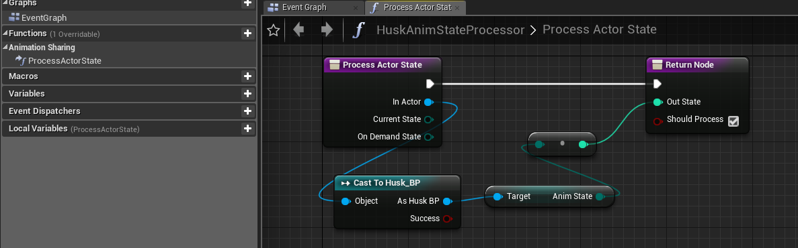Click the Success output pin on Cast node
798x248 pixels.
[x=447, y=219]
